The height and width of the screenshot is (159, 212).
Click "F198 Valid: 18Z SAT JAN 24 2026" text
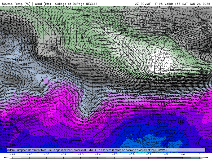click(183, 4)
